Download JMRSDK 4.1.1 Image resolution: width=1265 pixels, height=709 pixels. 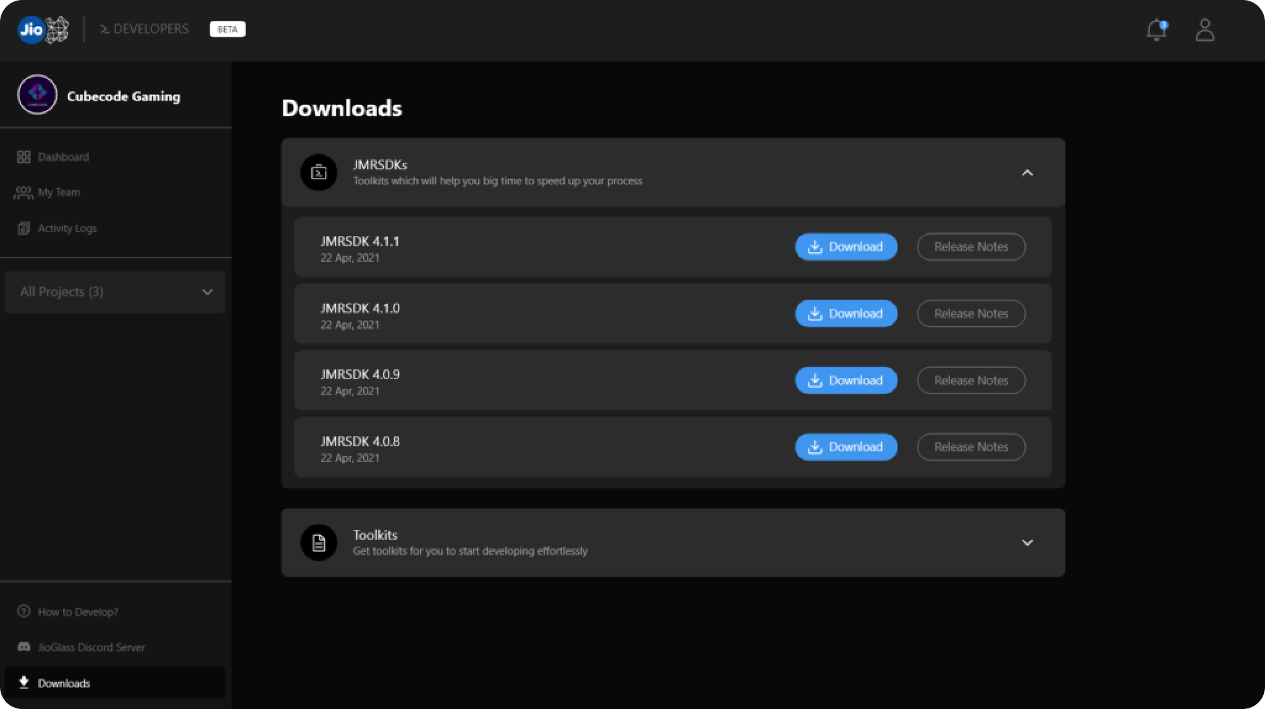pyautogui.click(x=846, y=247)
